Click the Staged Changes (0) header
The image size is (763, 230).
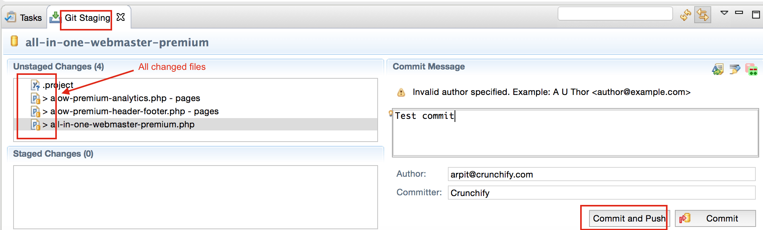pyautogui.click(x=53, y=154)
